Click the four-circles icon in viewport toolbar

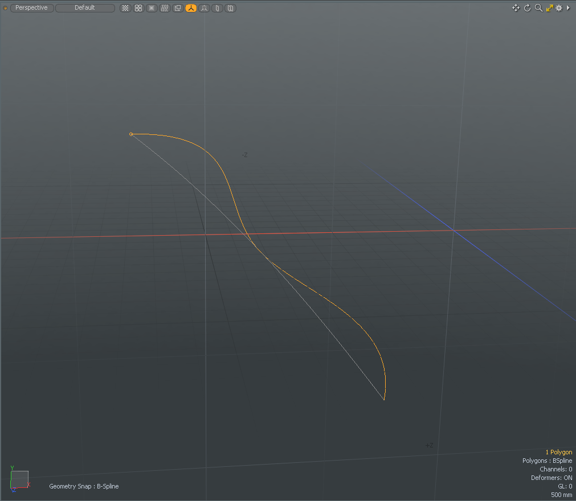(x=138, y=9)
